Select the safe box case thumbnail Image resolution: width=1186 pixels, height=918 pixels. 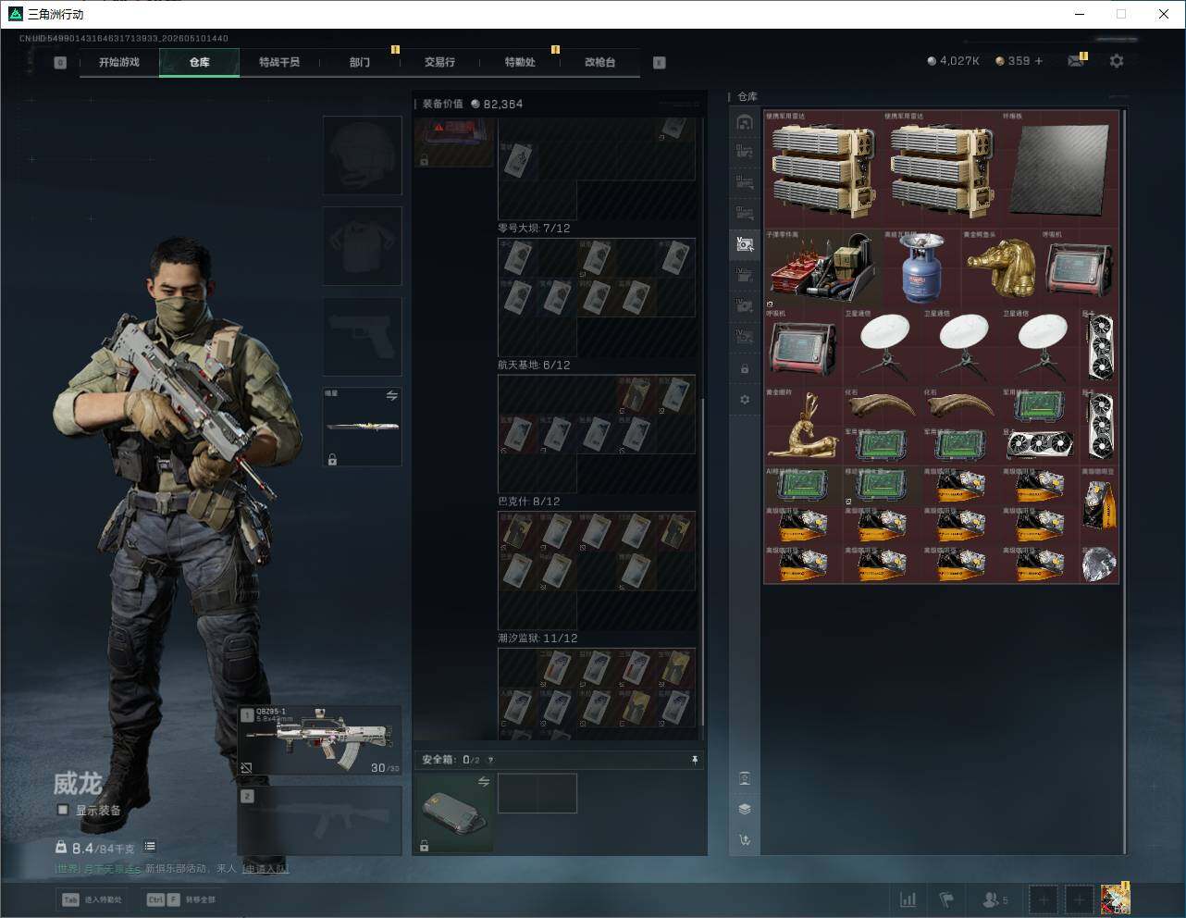(453, 813)
